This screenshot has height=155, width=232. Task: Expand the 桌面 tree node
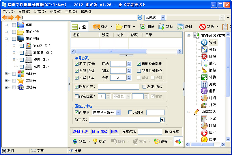point(6,25)
